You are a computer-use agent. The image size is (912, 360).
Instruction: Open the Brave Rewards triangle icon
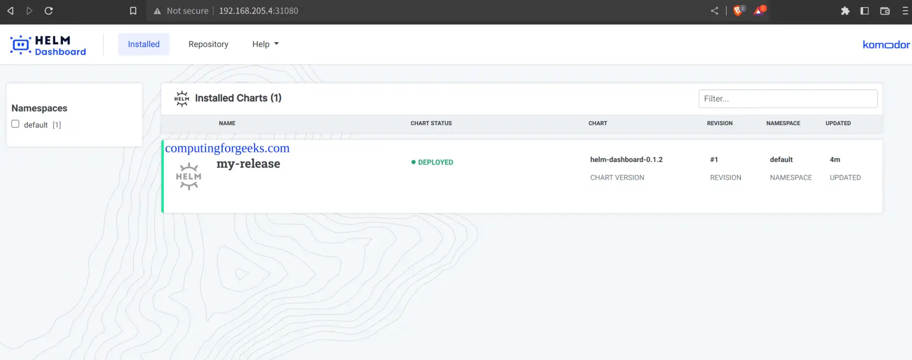[x=758, y=10]
